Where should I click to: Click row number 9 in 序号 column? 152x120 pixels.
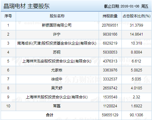pyautogui.click(x=8, y=97)
